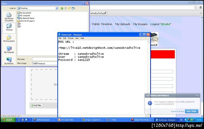Close the browser infobar with X
The height and width of the screenshot is (129, 204).
click(201, 13)
